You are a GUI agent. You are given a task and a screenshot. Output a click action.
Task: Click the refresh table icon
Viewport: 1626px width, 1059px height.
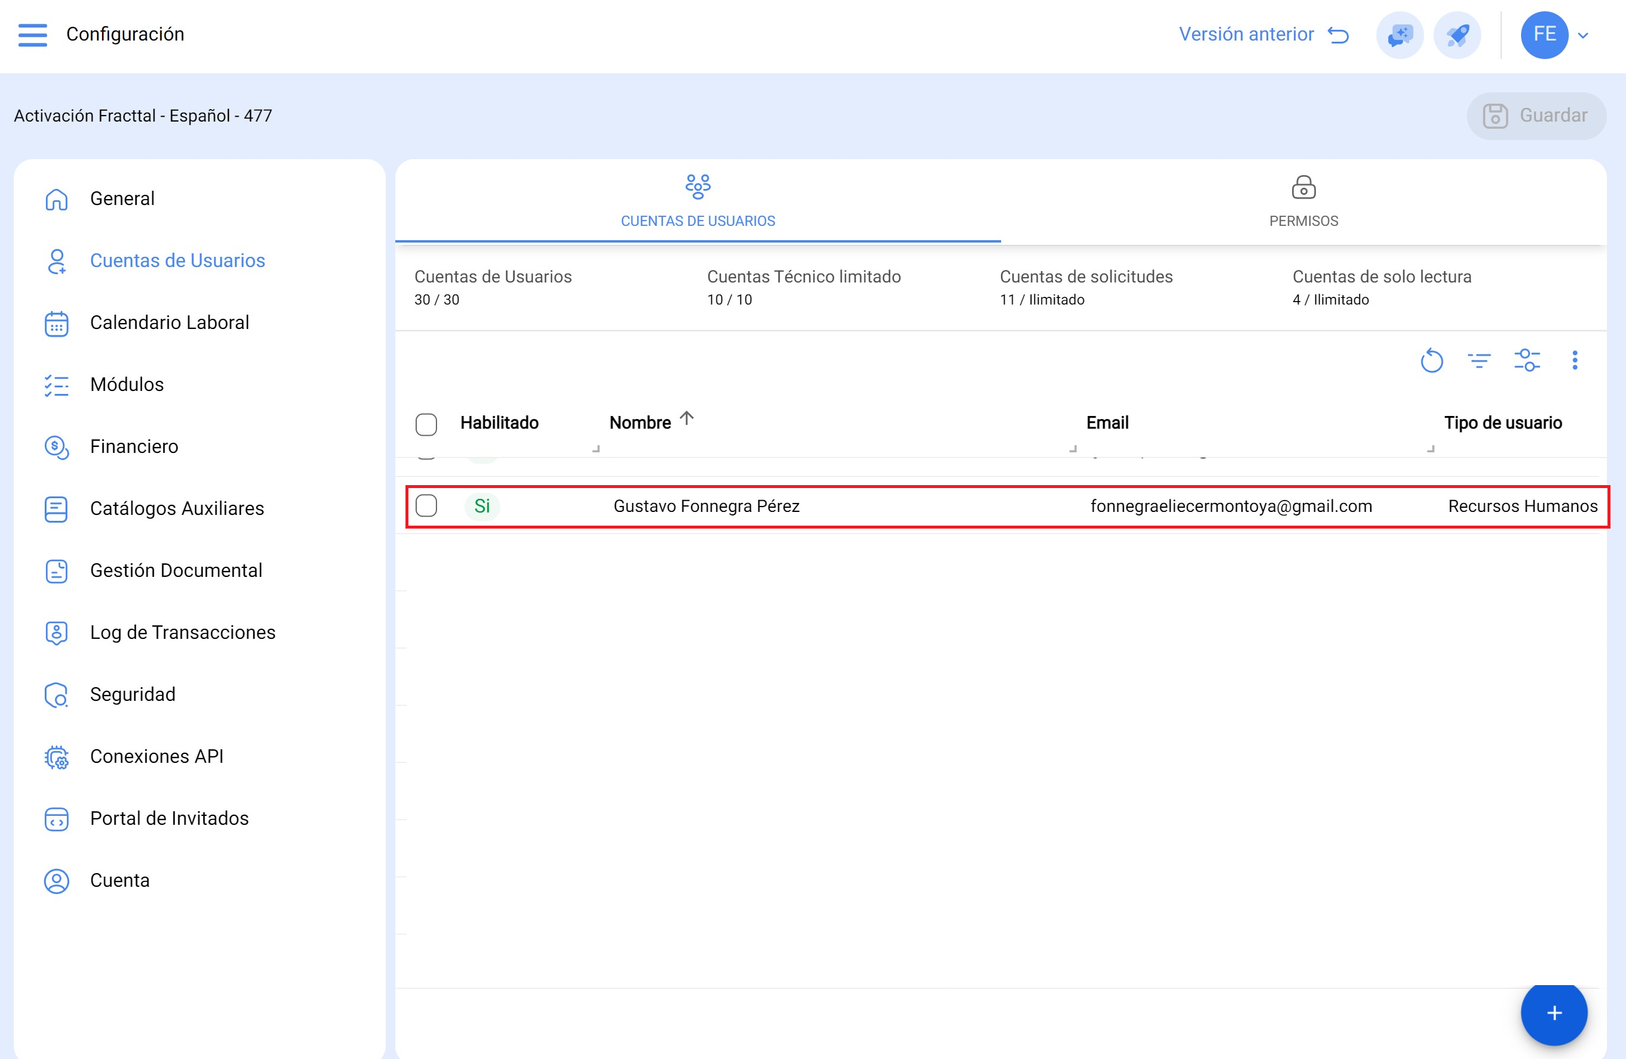point(1431,361)
